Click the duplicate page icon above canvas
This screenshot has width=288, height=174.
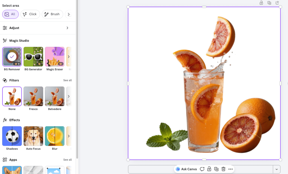[269, 3]
